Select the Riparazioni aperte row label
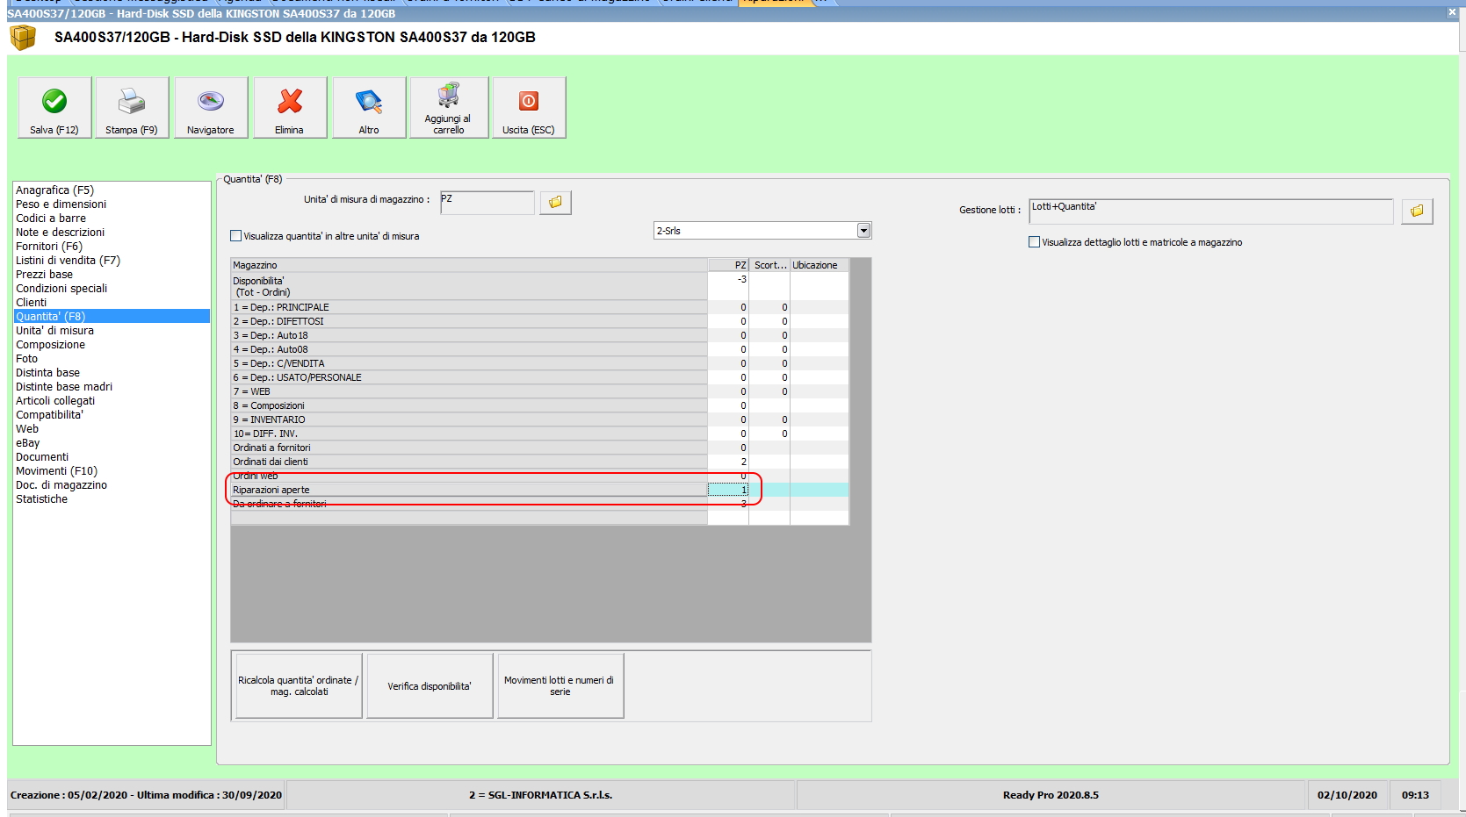 (469, 490)
